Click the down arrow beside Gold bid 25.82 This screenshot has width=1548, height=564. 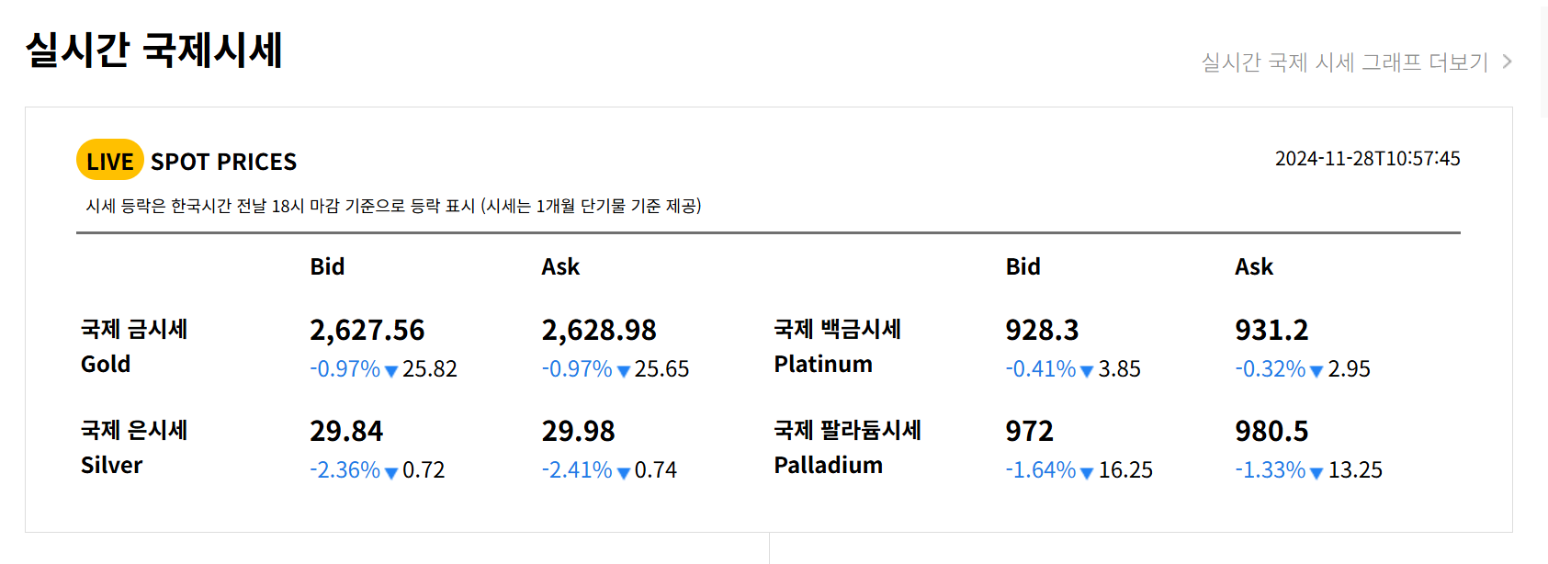point(391,371)
